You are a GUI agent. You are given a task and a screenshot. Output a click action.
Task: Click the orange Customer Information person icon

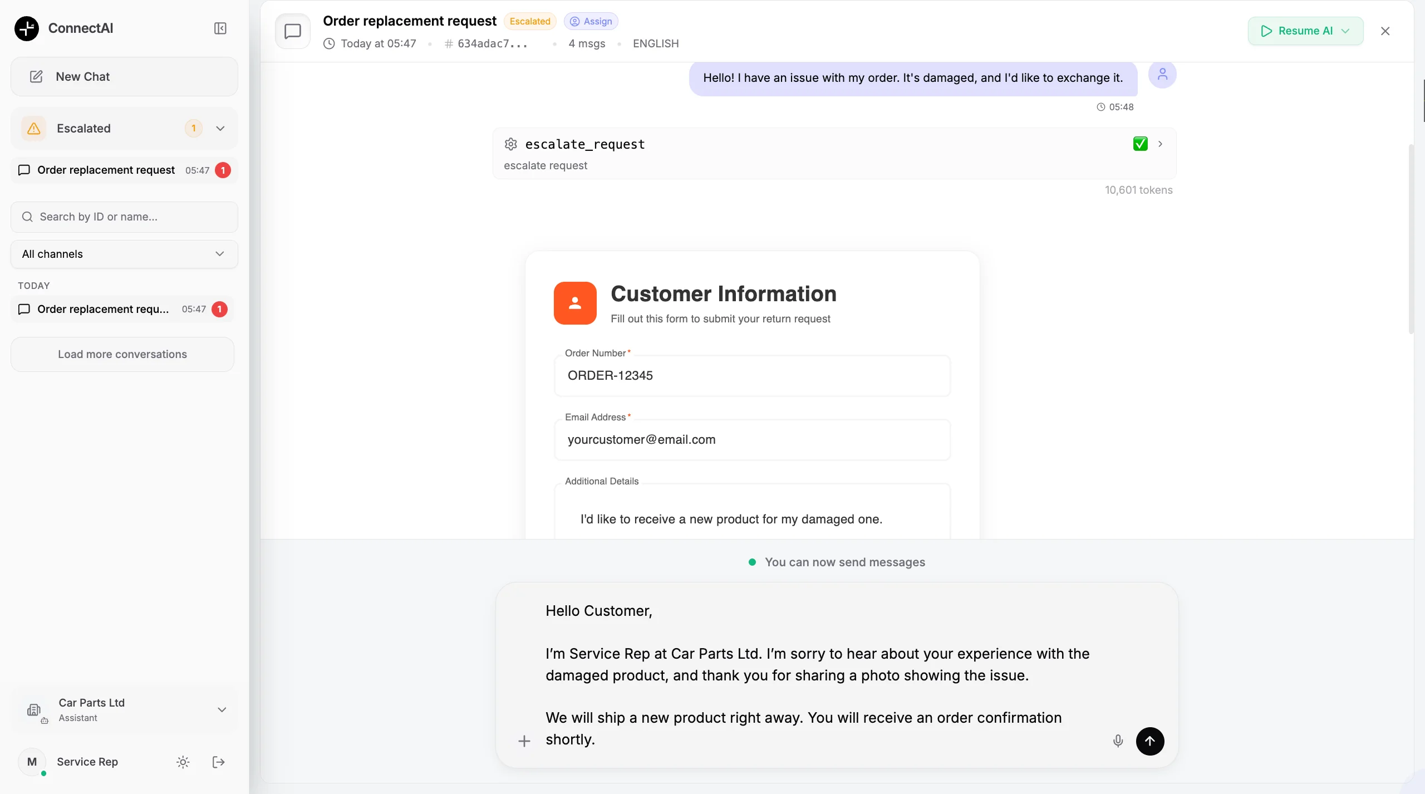click(575, 303)
